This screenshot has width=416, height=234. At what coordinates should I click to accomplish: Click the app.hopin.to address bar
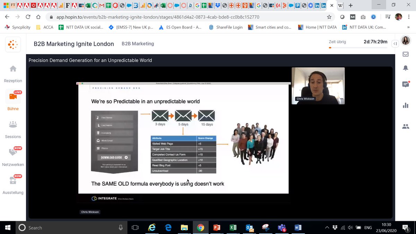coord(187,17)
